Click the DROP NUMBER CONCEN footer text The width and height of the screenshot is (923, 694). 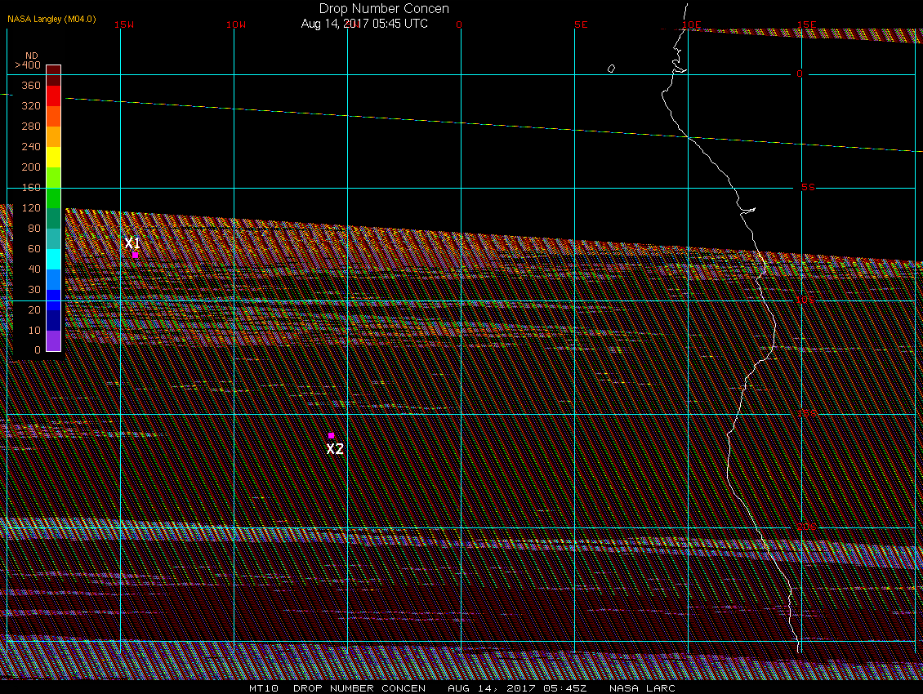pyautogui.click(x=359, y=688)
